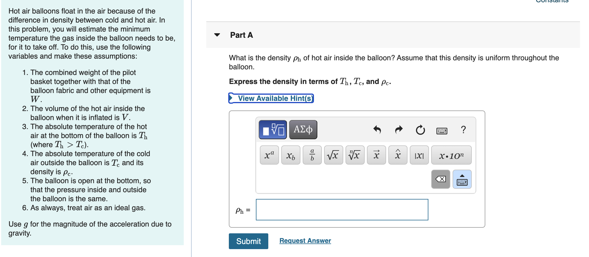Click the undo arrow icon
The image size is (589, 257).
click(x=377, y=130)
